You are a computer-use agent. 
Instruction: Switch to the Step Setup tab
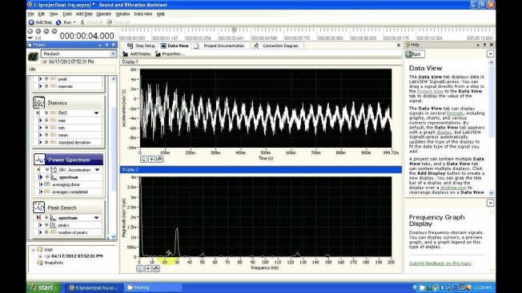tap(142, 46)
